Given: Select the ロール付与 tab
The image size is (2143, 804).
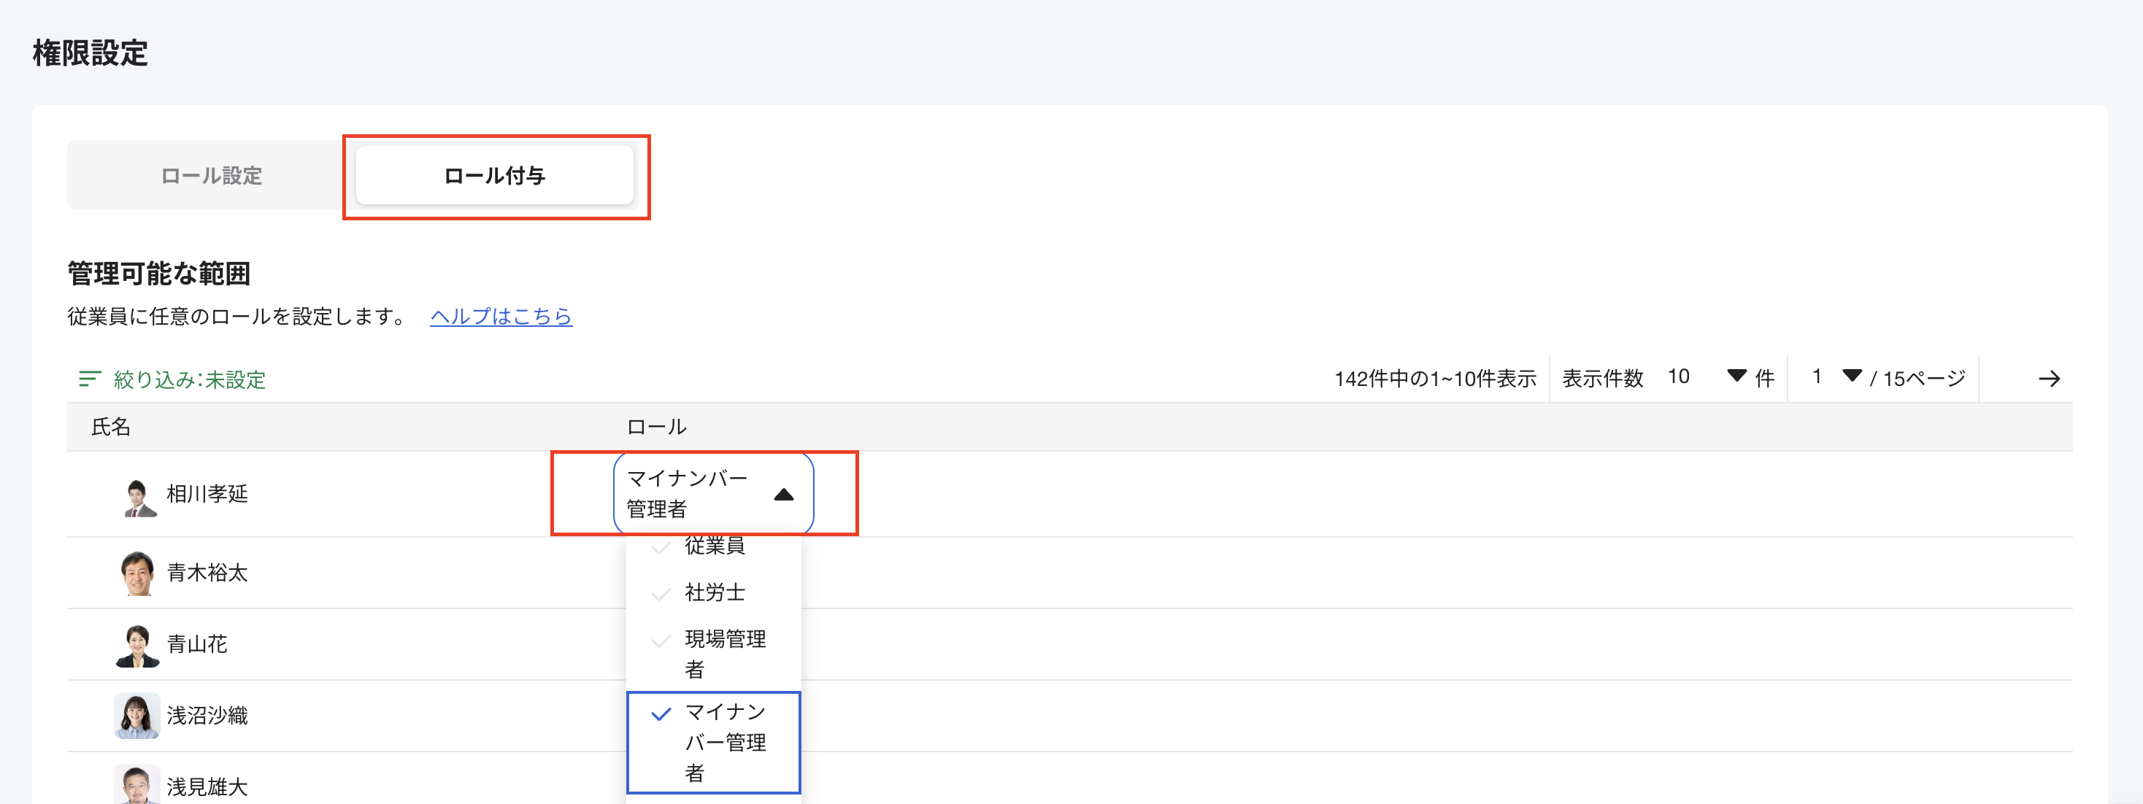Looking at the screenshot, I should 494,175.
